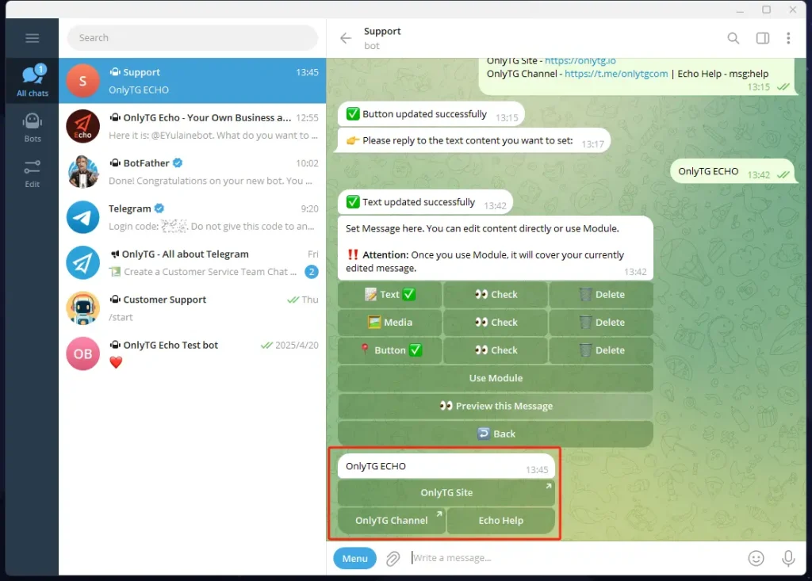Toggle the right side info panel
812x581 pixels.
coord(762,38)
